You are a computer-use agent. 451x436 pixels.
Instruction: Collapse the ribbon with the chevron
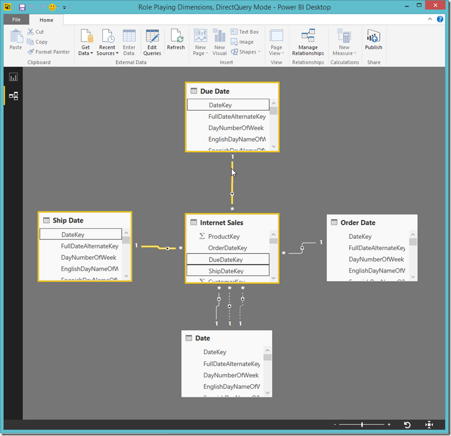(x=430, y=19)
